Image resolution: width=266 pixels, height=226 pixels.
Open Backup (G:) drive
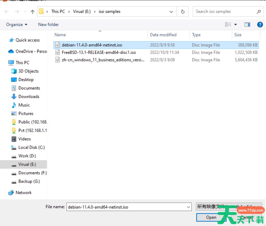pos(29,181)
